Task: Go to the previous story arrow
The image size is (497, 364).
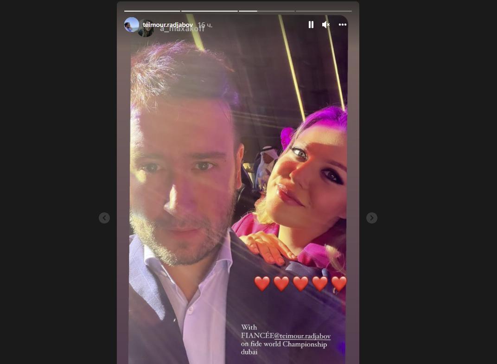Action: (104, 218)
